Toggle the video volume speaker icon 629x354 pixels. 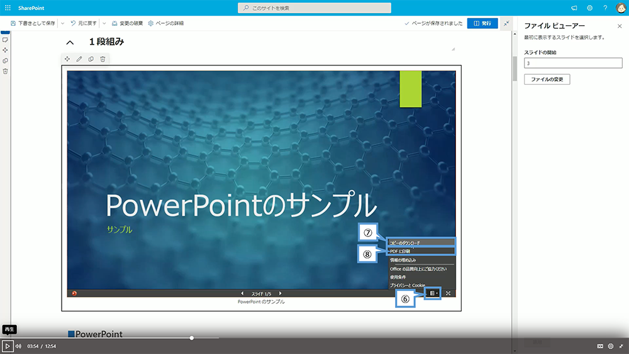(18, 346)
